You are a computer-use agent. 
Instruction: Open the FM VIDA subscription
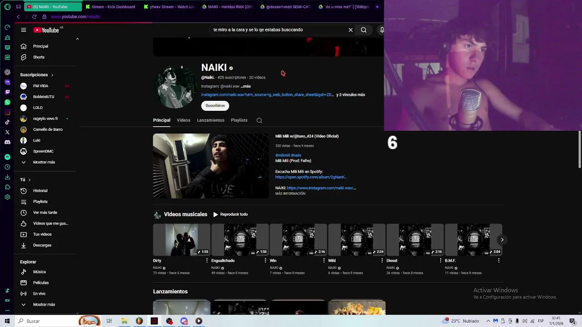40,86
